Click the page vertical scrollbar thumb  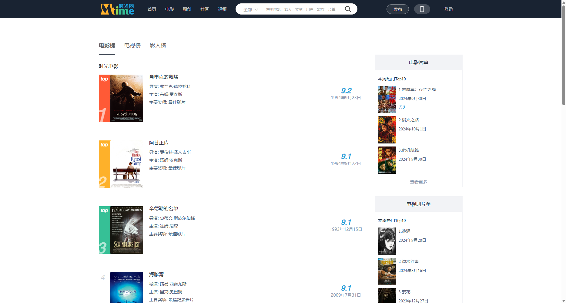564,55
